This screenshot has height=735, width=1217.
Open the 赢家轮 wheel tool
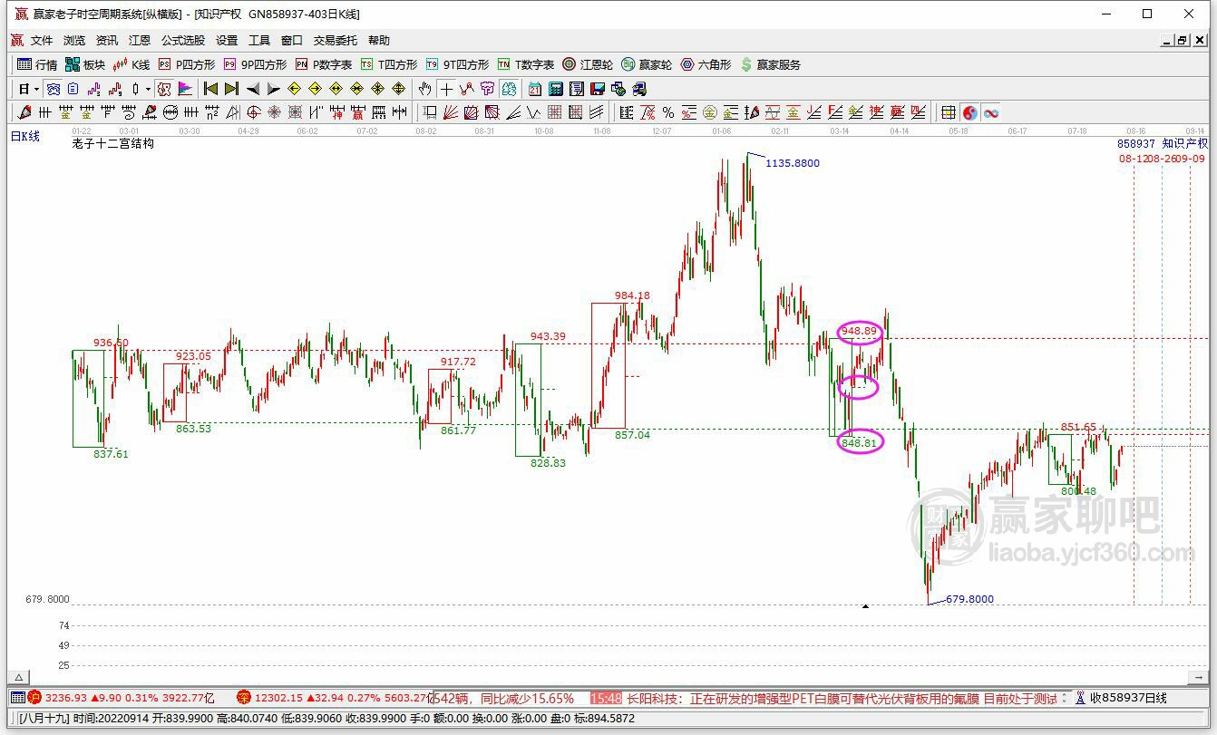(647, 64)
